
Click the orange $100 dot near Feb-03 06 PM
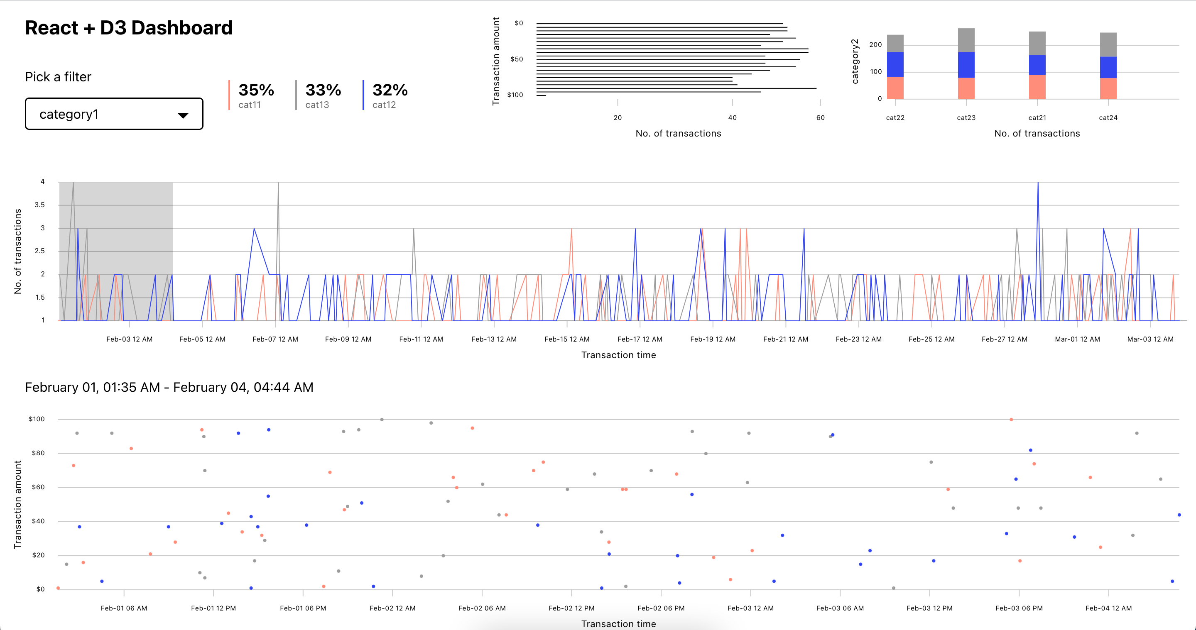point(1011,420)
